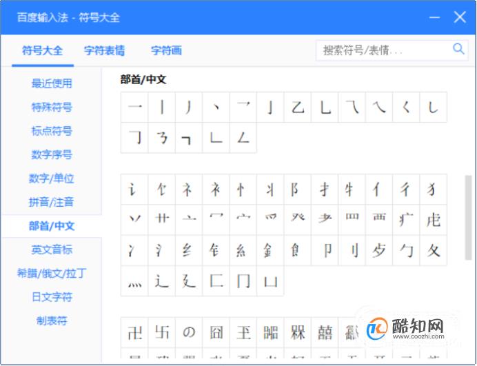
Task: Minimize the 符号大全 window
Action: point(434,17)
